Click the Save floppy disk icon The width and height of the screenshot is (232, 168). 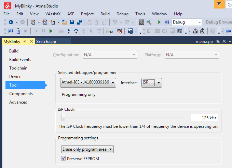click(x=72, y=22)
